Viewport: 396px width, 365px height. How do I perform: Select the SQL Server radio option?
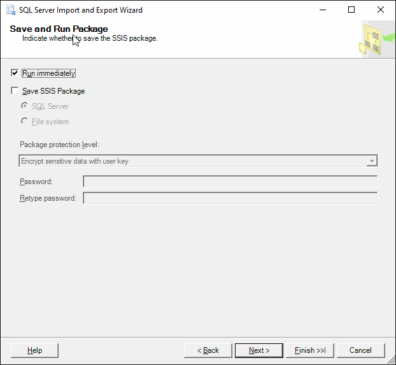(24, 106)
